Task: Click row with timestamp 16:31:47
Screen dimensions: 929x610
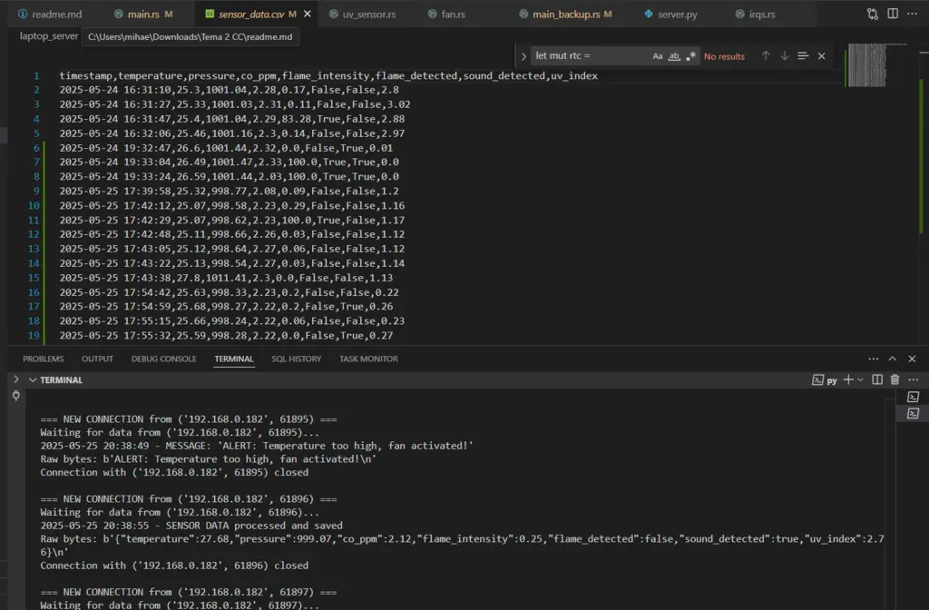Action: tap(231, 119)
